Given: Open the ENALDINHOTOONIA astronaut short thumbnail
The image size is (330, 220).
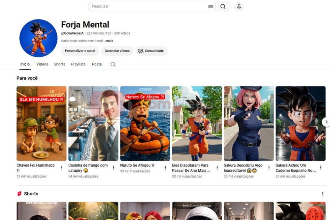Looking at the screenshot, I should 197,211.
